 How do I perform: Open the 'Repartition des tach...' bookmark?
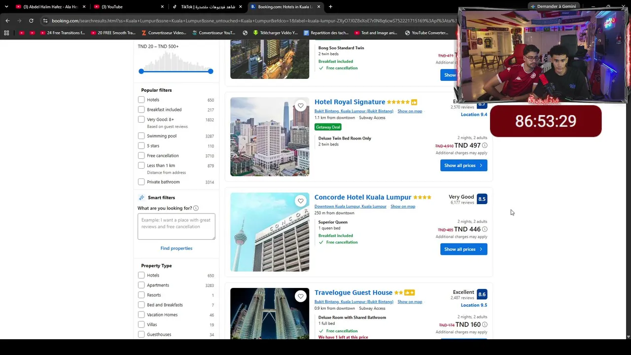click(x=326, y=33)
